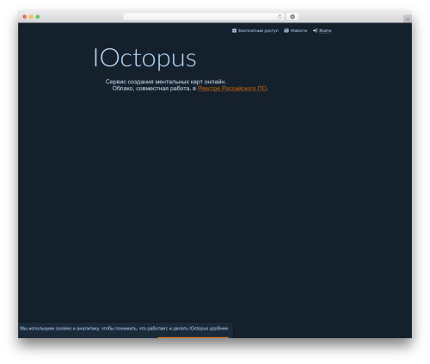Open the Войти login link
The width and height of the screenshot is (430, 364).
pyautogui.click(x=325, y=31)
